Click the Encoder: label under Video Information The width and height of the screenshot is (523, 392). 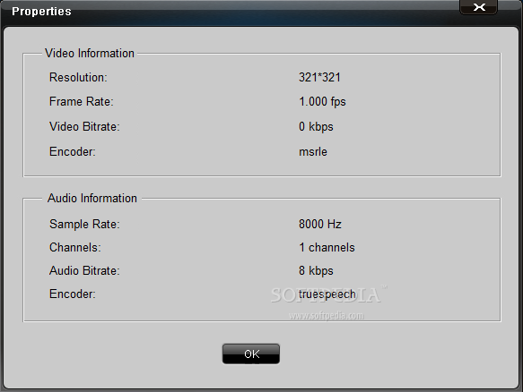[x=73, y=152]
